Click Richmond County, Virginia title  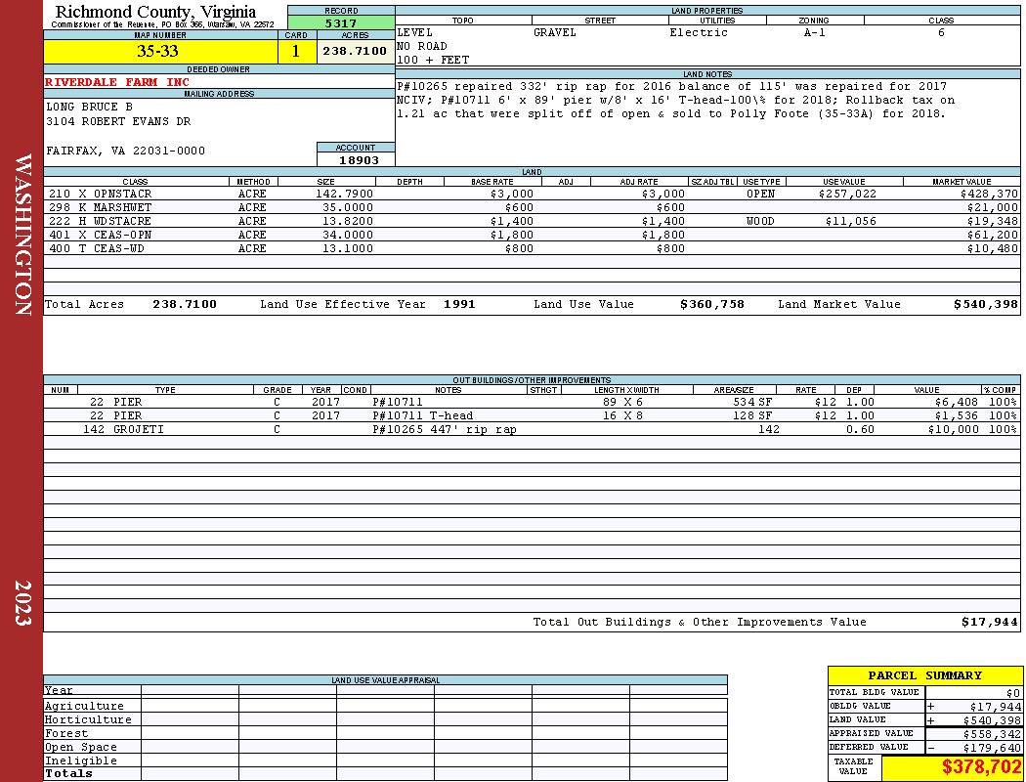click(x=155, y=12)
